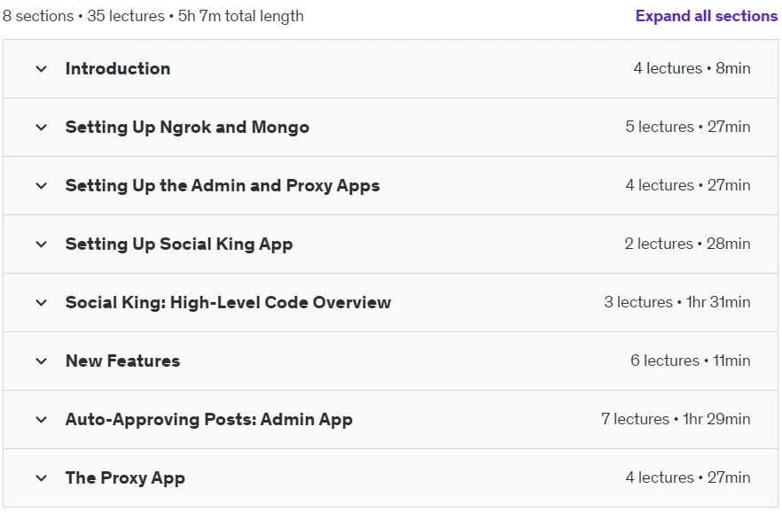782x512 pixels.
Task: Open Social King: High-Level Code Overview heading
Action: click(228, 302)
